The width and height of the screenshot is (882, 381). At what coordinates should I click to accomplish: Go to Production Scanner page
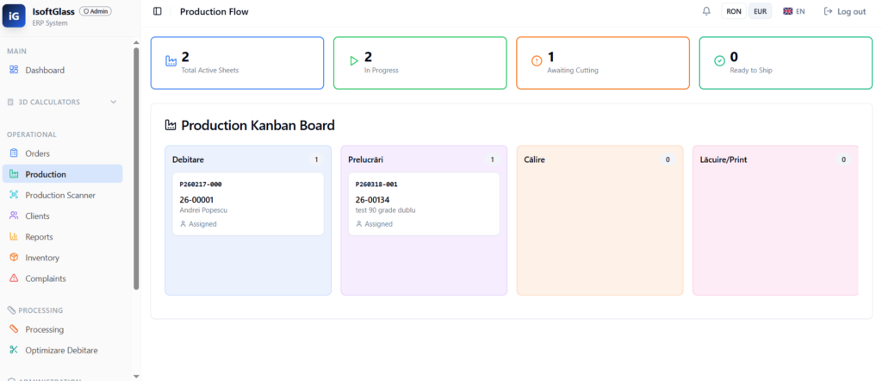coord(59,195)
